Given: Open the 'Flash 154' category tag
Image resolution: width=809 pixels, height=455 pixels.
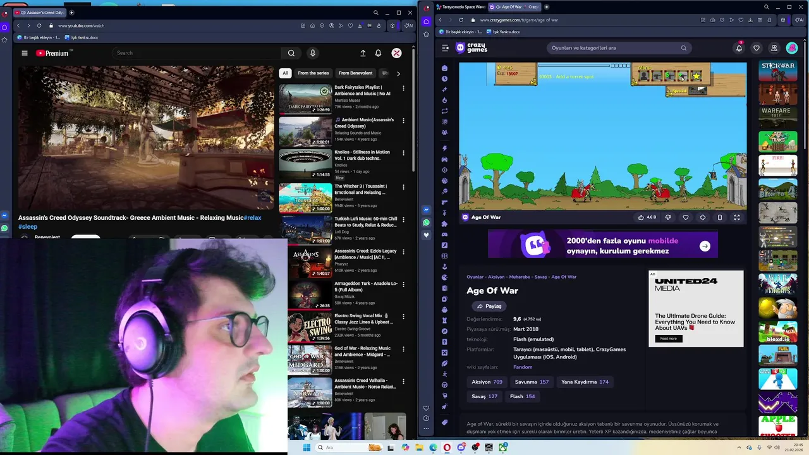Looking at the screenshot, I should click(523, 396).
